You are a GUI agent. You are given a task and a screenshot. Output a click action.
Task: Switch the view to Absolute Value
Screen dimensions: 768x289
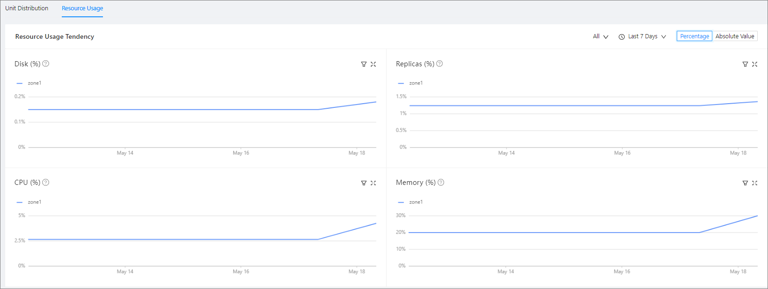pos(735,36)
